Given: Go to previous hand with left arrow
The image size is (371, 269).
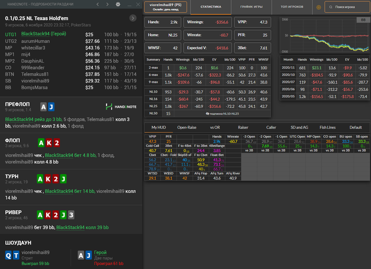Looking at the screenshot, I should pyautogui.click(x=98, y=4).
